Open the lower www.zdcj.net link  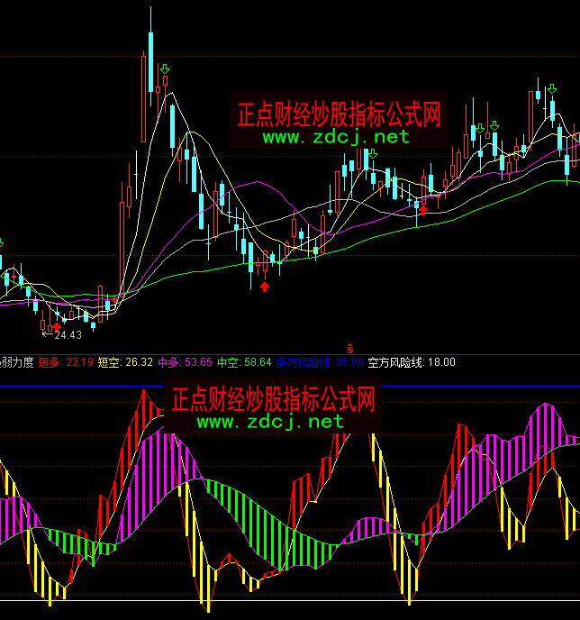click(x=269, y=421)
